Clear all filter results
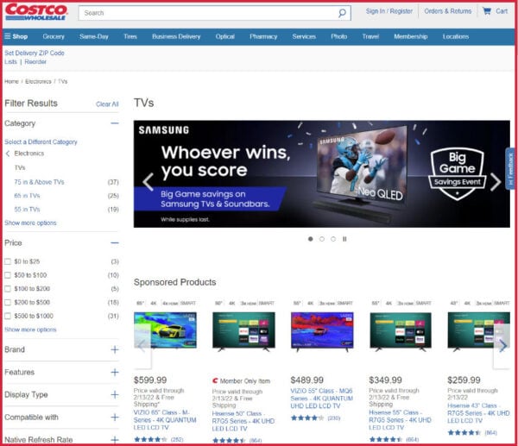 [107, 104]
